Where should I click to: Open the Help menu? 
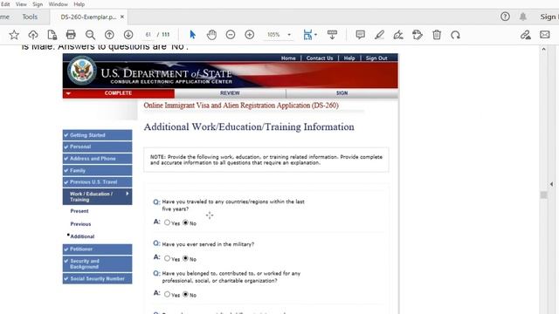(79, 4)
